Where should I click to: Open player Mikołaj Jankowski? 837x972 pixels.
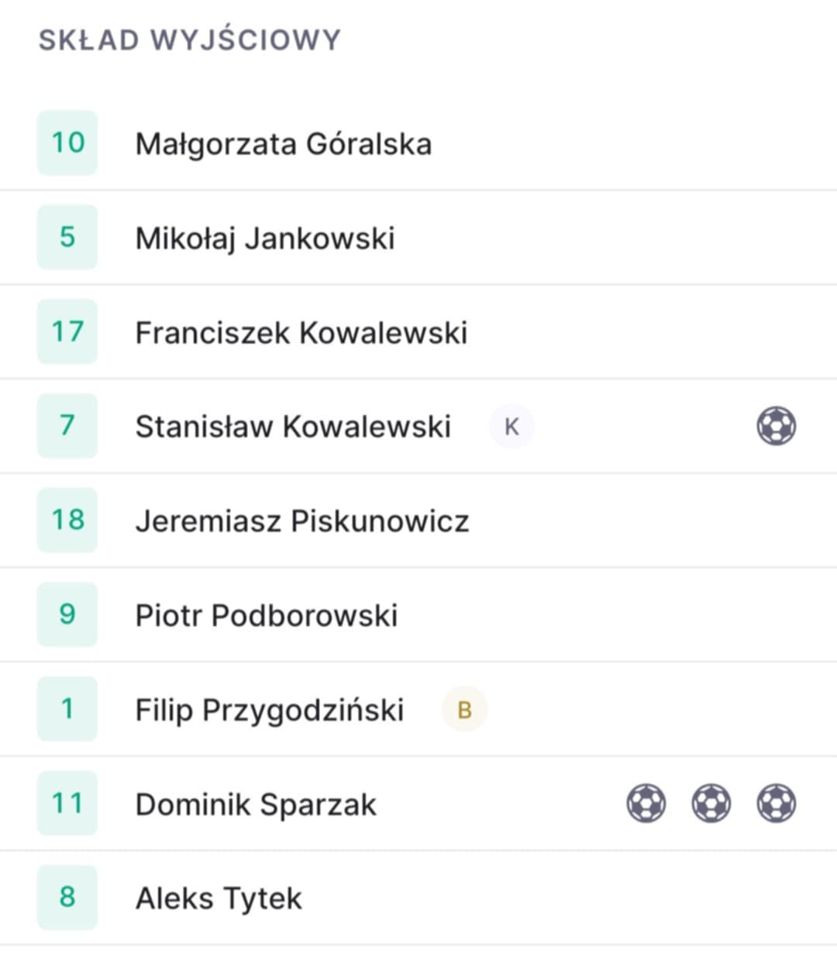(418, 238)
